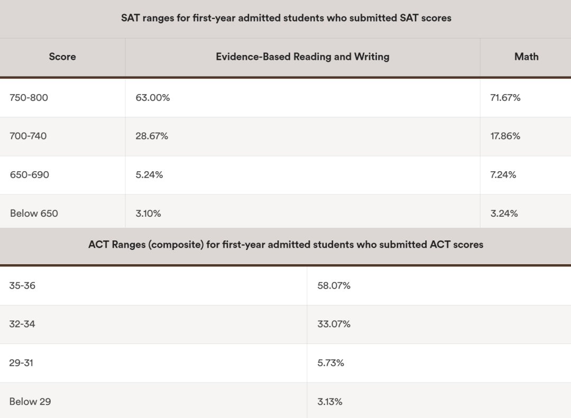Select the 7.24% math cell

pos(503,175)
